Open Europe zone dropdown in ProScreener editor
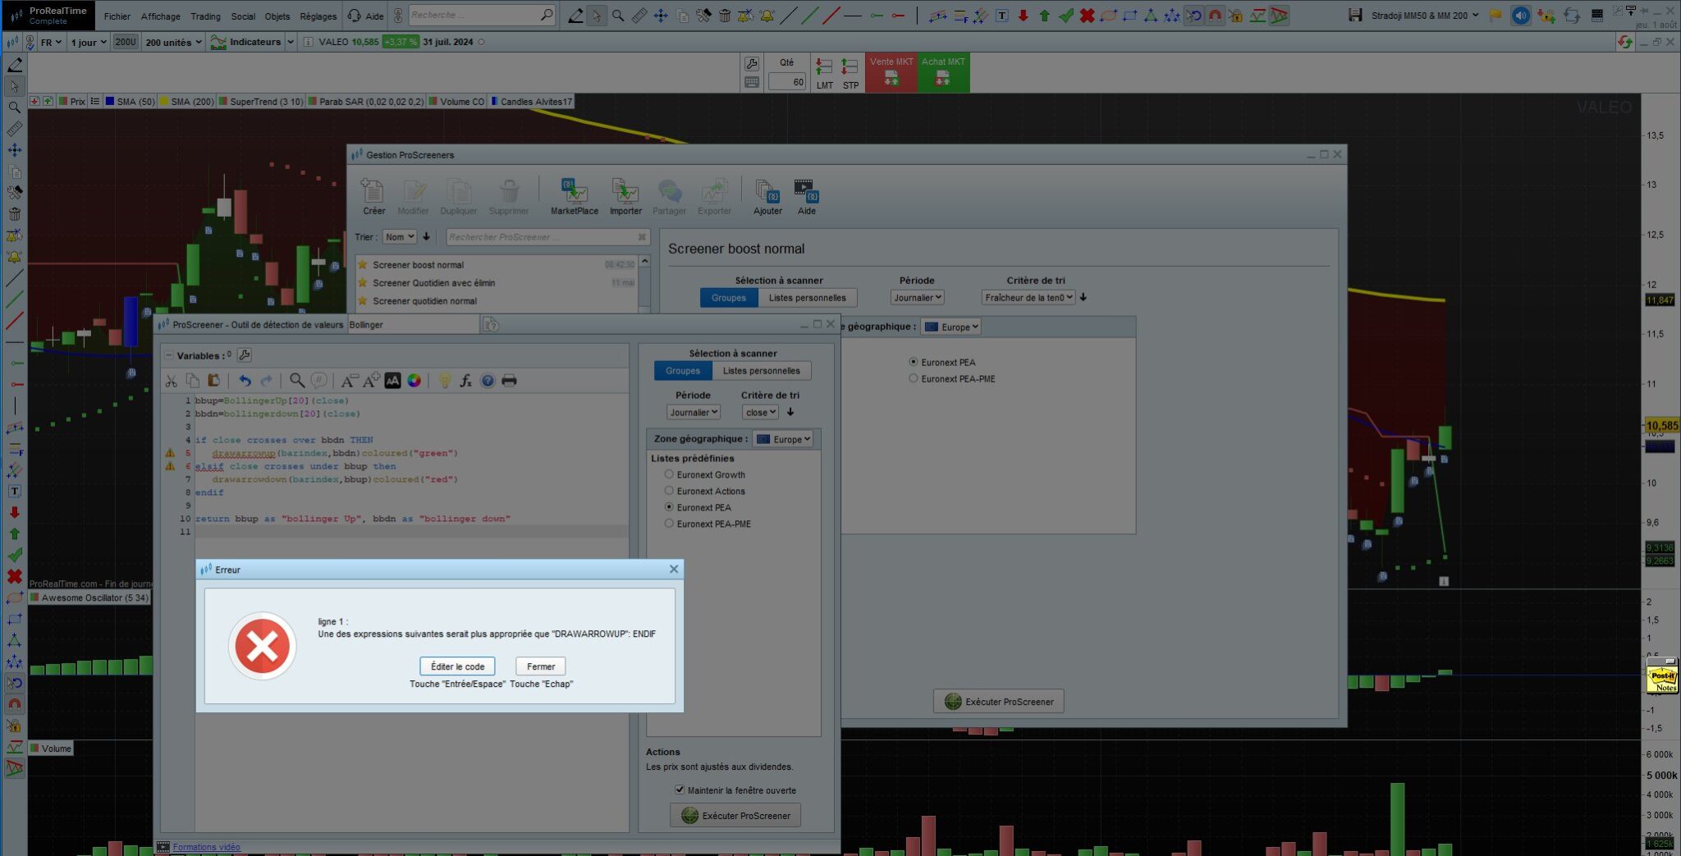This screenshot has width=1681, height=856. point(783,439)
